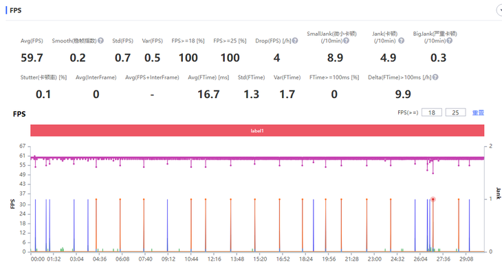Click BigJank value 0.3

click(x=438, y=58)
